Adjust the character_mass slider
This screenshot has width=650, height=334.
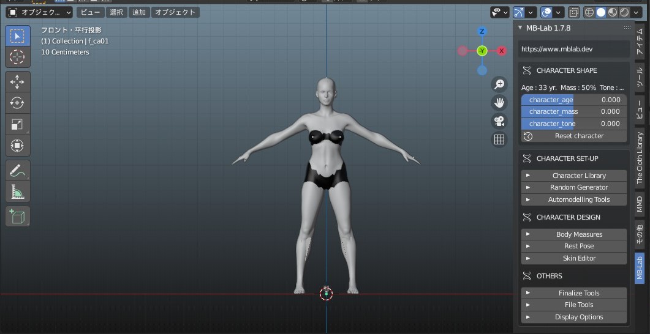click(x=573, y=112)
